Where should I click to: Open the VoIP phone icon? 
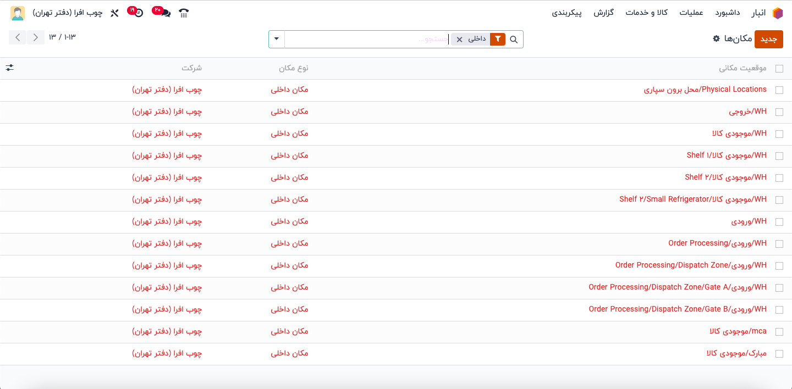tap(184, 13)
